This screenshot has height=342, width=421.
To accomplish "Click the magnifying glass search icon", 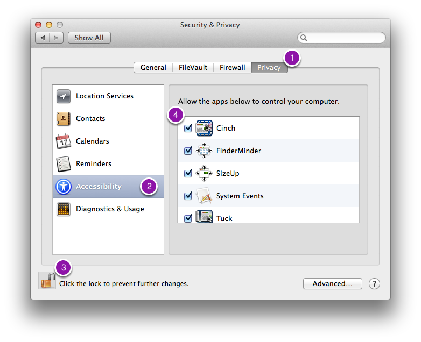I will click(x=304, y=38).
